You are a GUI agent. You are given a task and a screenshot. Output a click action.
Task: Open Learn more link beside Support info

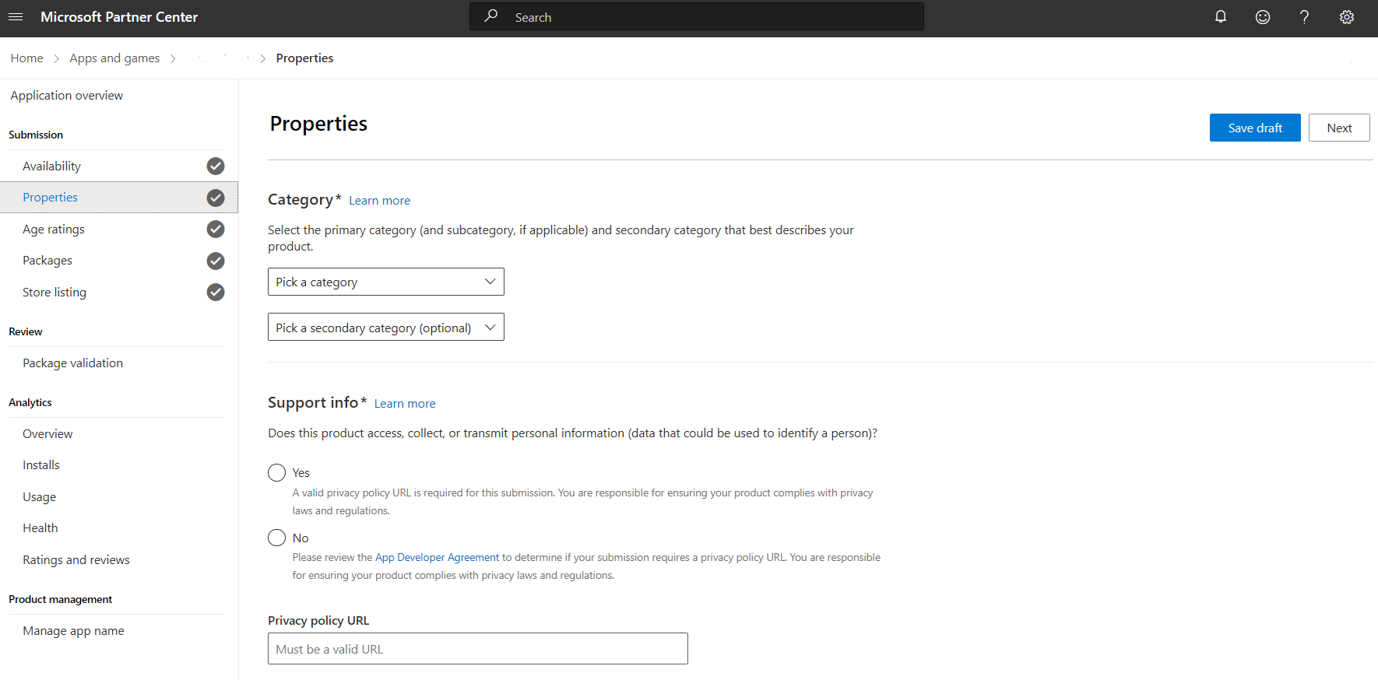click(x=405, y=404)
